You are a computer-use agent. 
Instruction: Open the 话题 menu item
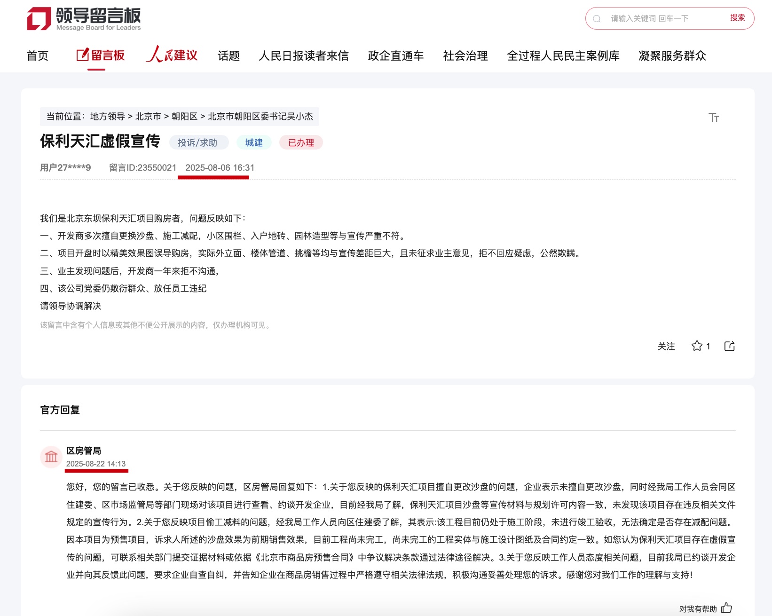[228, 56]
